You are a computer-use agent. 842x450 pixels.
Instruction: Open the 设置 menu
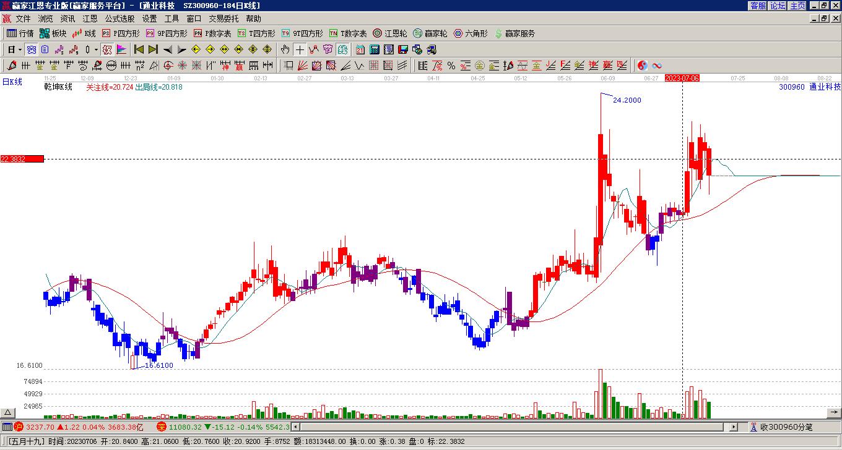point(149,19)
